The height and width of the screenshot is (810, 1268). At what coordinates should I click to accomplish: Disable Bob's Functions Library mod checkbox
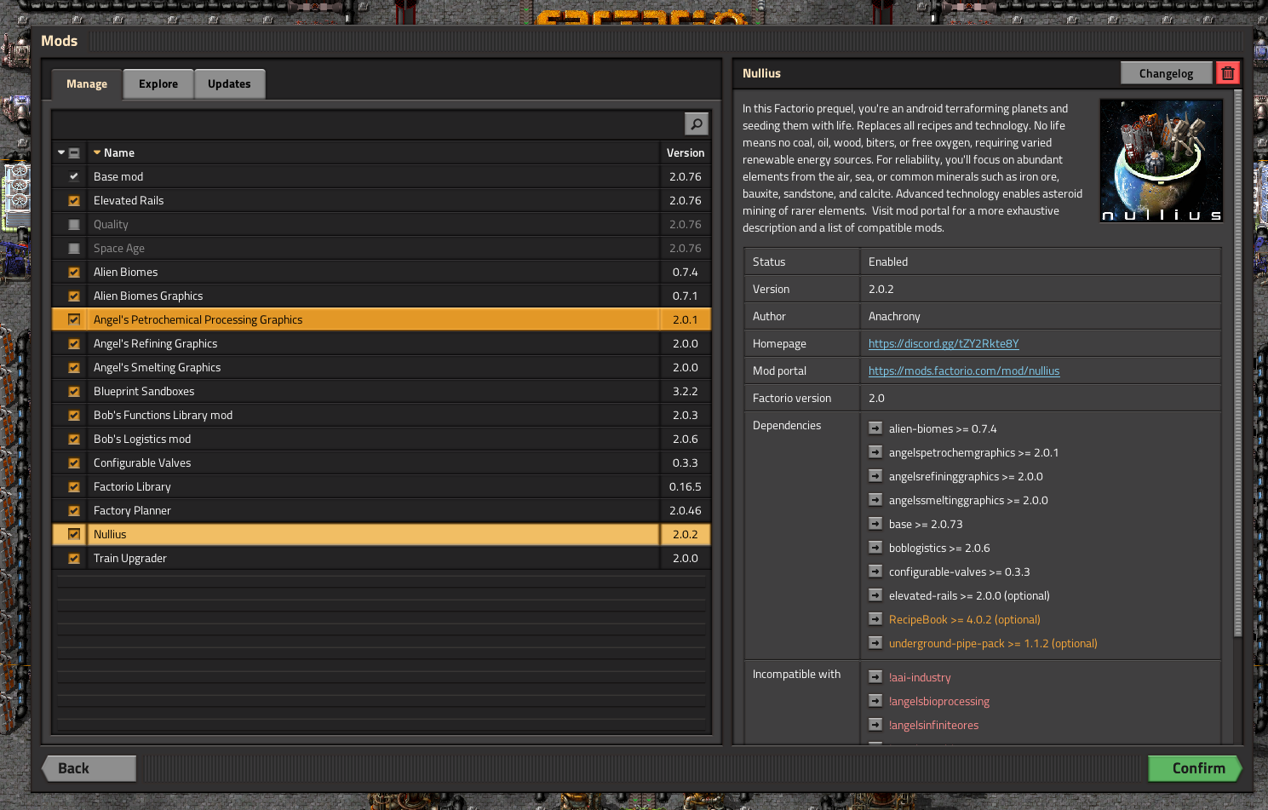coord(74,416)
